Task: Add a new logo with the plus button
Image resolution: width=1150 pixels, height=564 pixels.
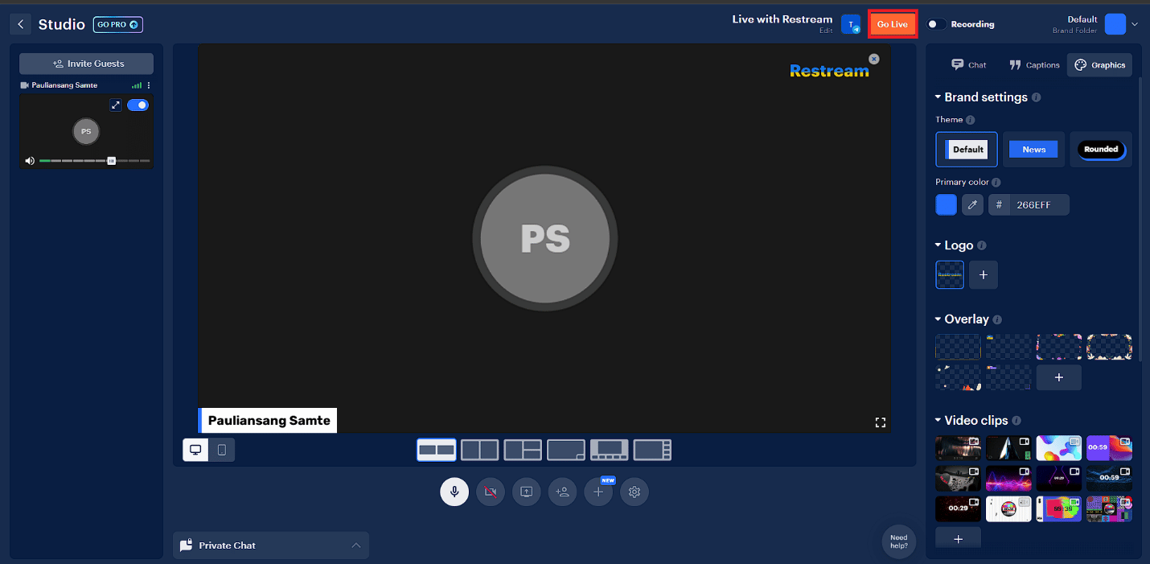Action: click(x=984, y=275)
